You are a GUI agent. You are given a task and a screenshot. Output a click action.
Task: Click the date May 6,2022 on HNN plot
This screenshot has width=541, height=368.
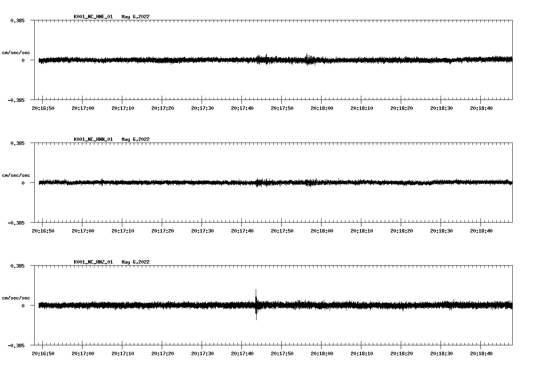click(136, 139)
